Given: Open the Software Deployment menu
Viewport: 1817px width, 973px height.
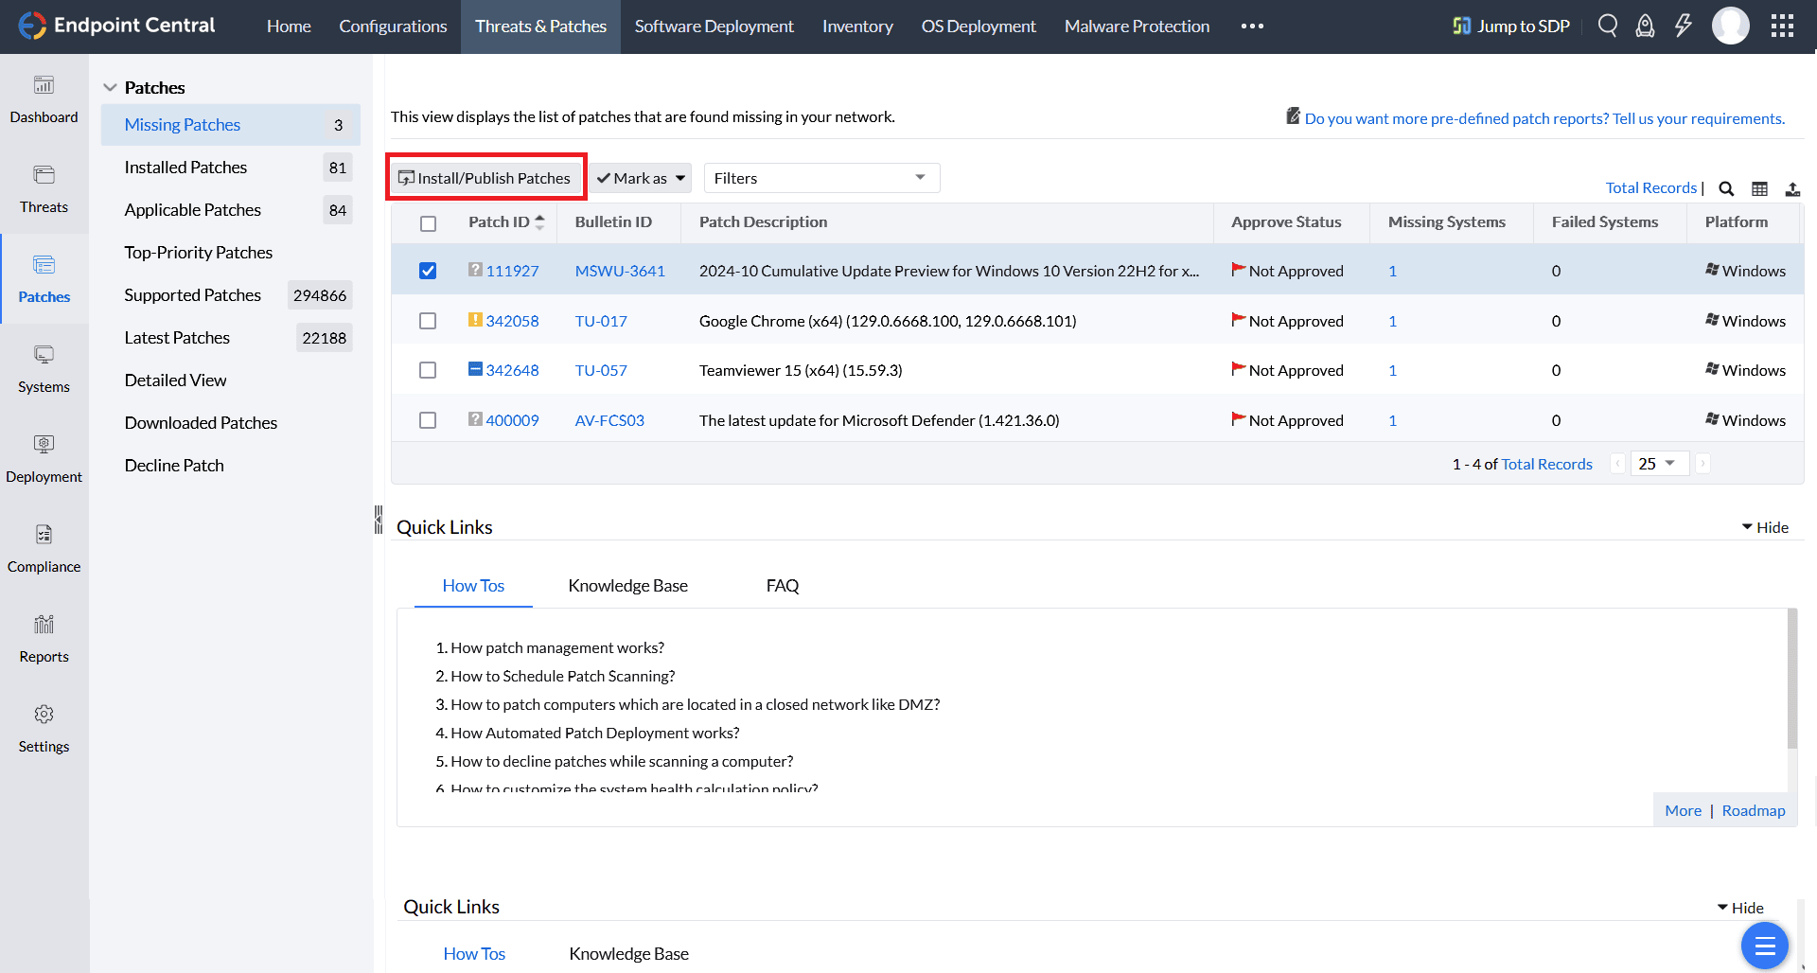Looking at the screenshot, I should point(714,27).
